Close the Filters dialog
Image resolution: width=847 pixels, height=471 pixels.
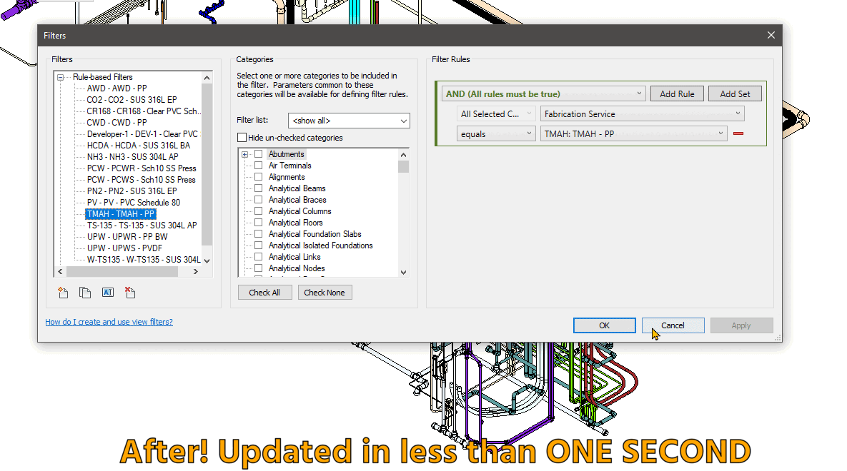(771, 35)
